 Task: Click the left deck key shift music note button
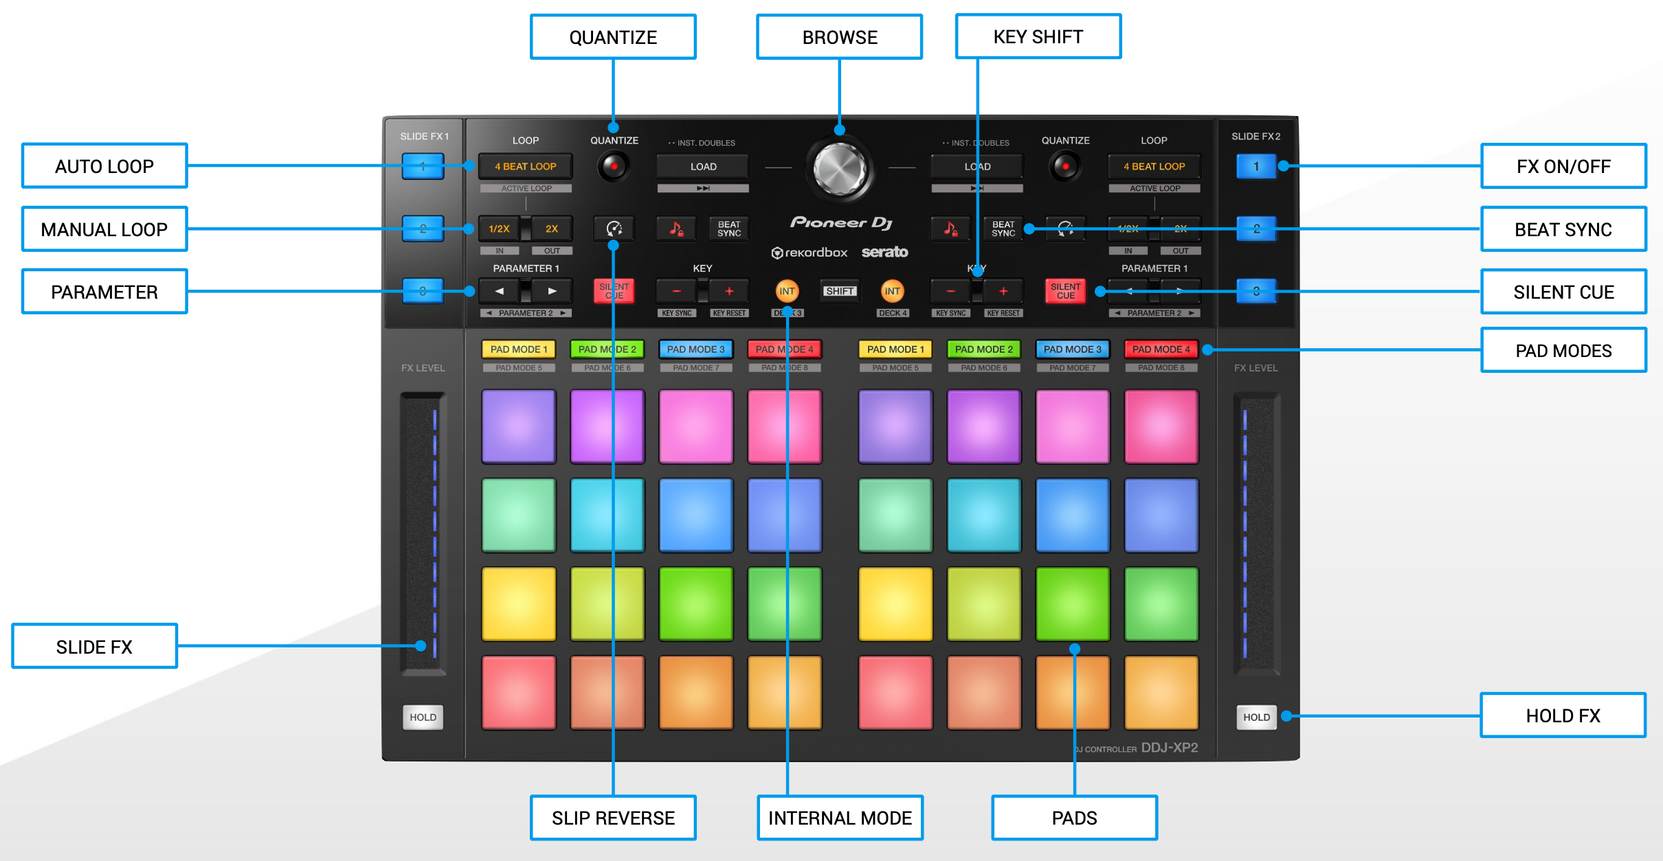pyautogui.click(x=676, y=229)
